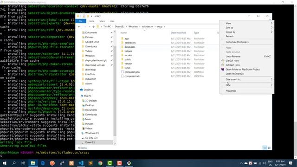Image resolution: width=297 pixels, height=167 pixels.
Task: Open Git GUI Here from context menu
Action: tap(232, 61)
